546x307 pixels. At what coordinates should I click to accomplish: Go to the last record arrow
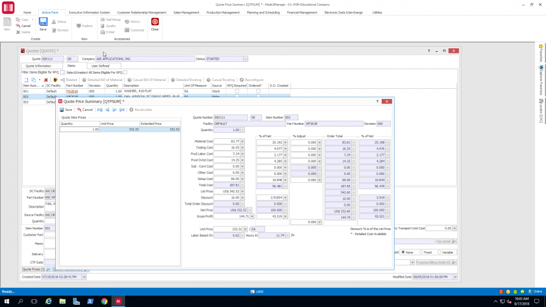(122, 110)
